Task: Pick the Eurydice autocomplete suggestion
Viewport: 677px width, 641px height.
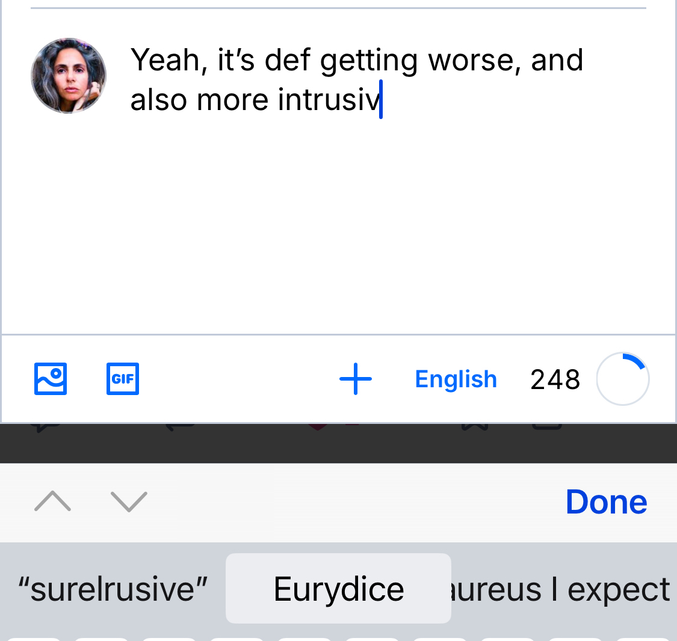Action: click(x=338, y=589)
